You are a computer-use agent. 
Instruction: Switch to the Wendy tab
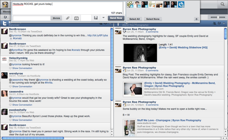(6, 12)
